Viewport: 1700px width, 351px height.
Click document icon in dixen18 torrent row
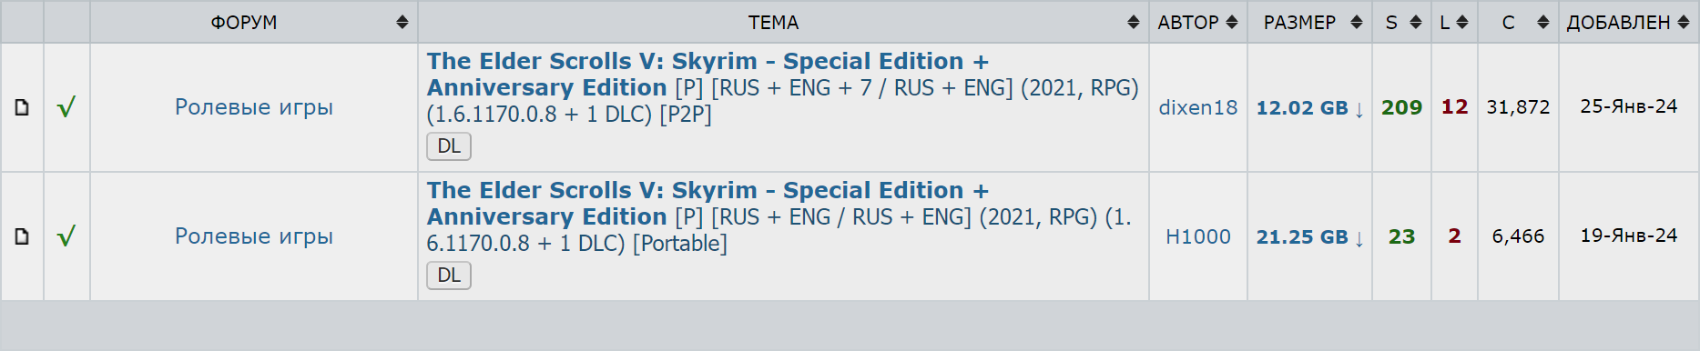[x=22, y=107]
